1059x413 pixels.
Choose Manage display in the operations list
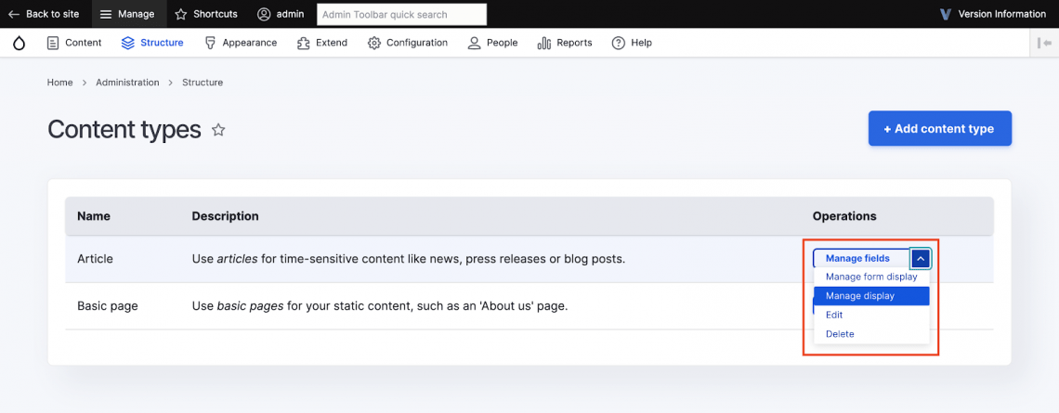pyautogui.click(x=860, y=296)
